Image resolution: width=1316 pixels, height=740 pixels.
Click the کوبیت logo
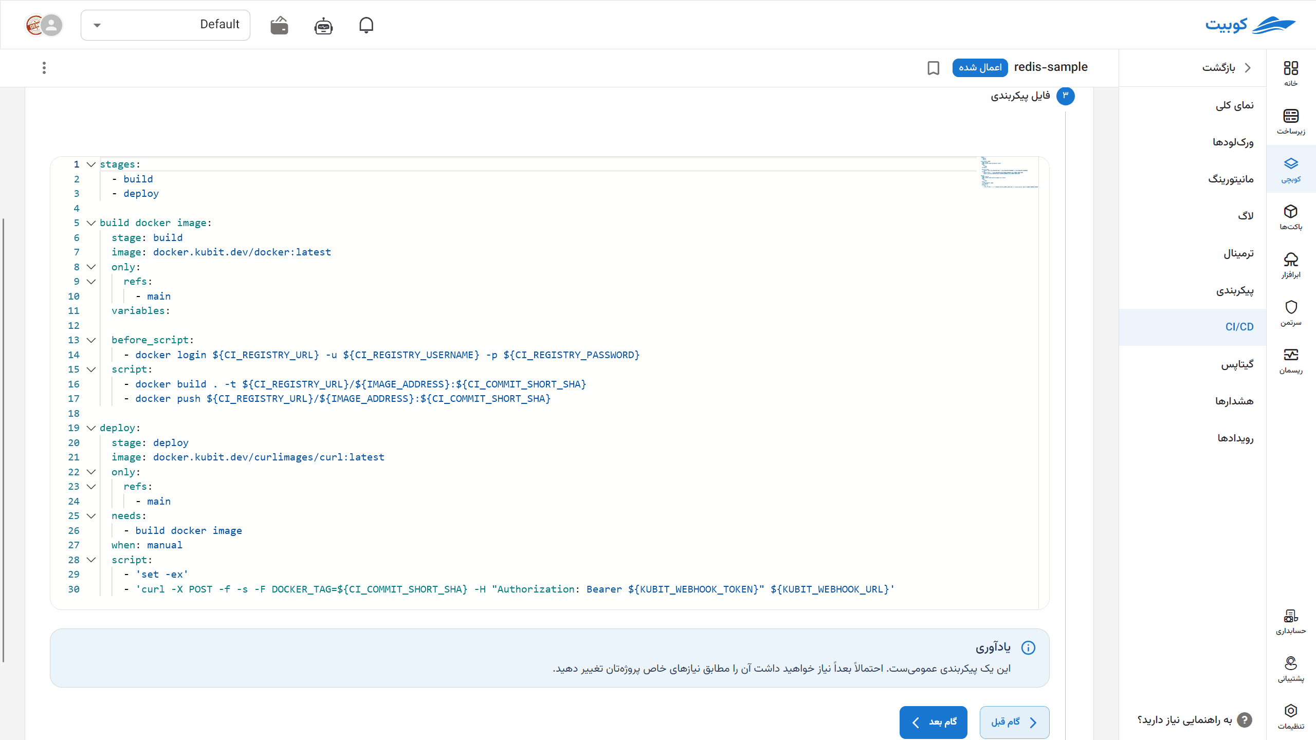1250,25
